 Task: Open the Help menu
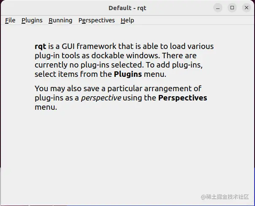point(127,20)
